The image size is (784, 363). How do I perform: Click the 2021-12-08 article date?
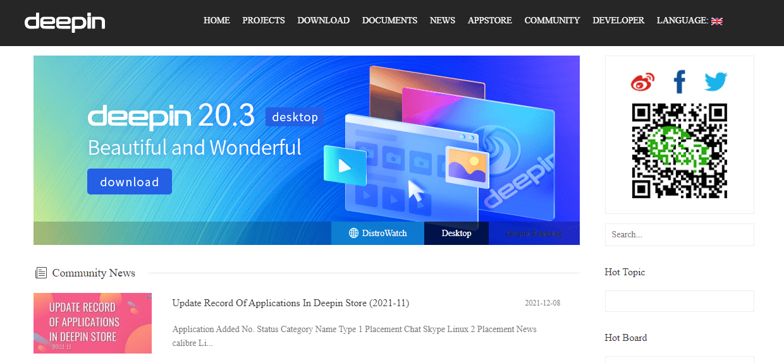click(x=542, y=303)
